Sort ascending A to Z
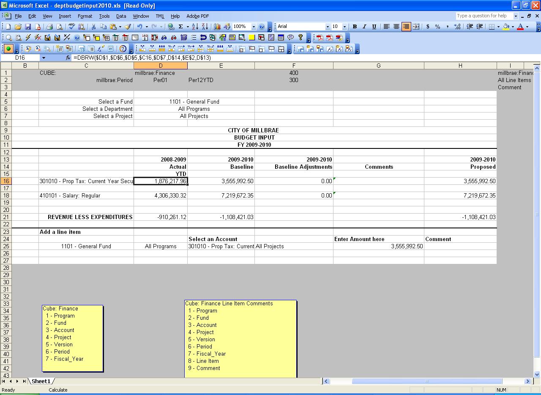 click(195, 27)
